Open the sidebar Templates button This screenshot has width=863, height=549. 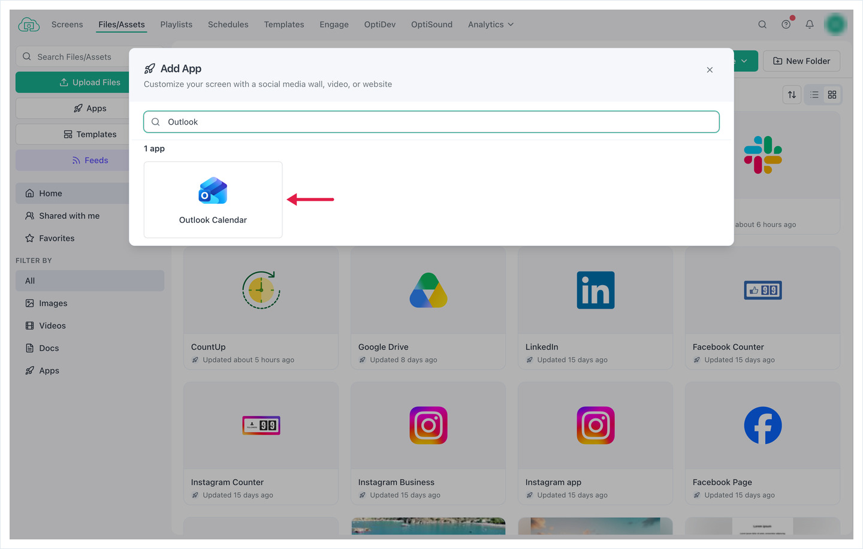click(73, 134)
